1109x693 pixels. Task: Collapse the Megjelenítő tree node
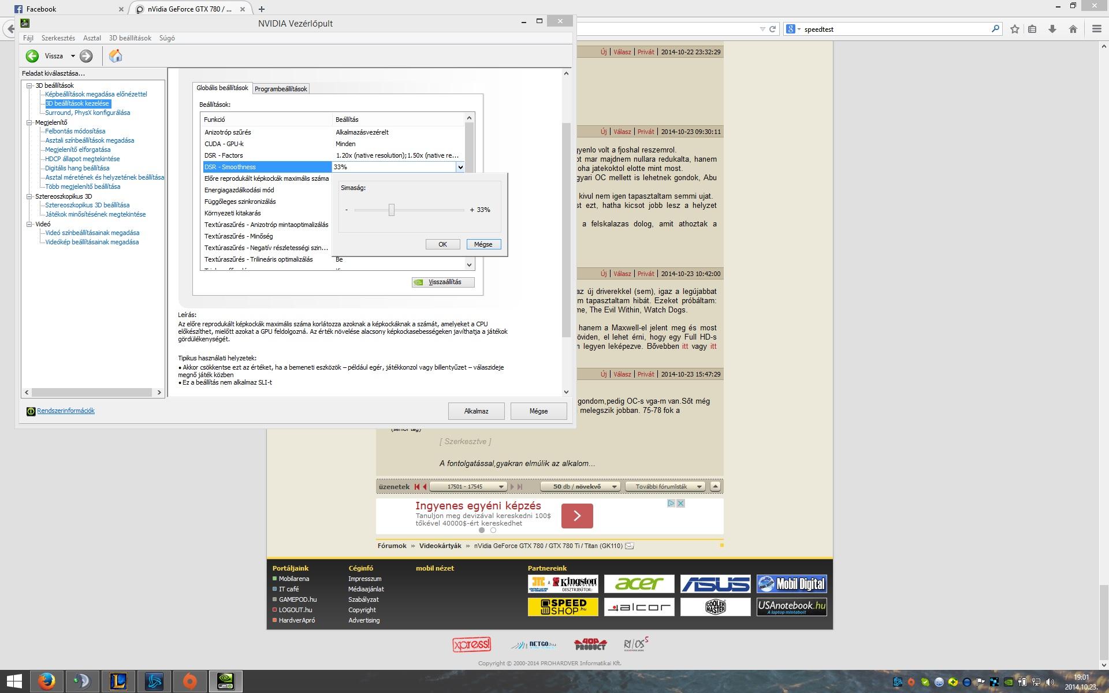29,122
